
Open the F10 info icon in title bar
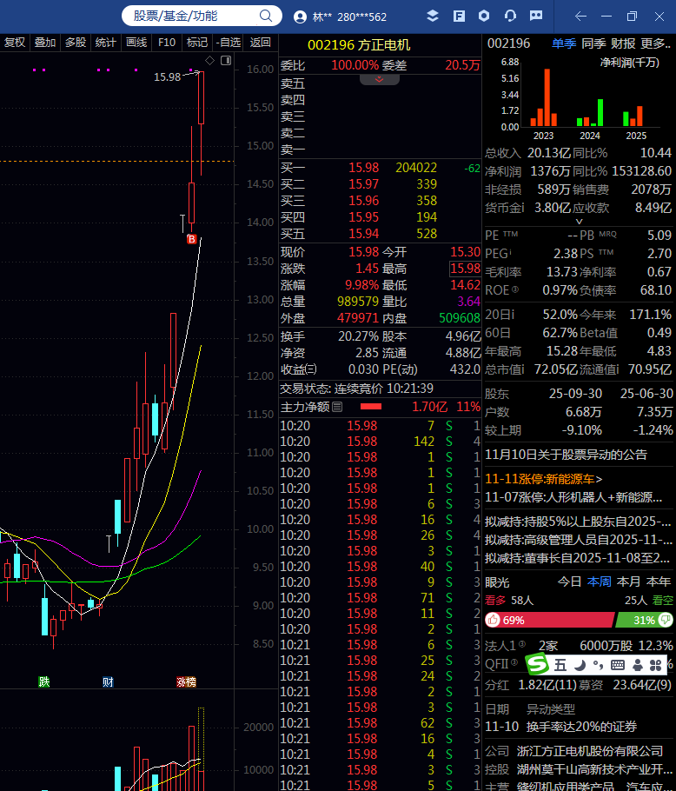(x=459, y=17)
